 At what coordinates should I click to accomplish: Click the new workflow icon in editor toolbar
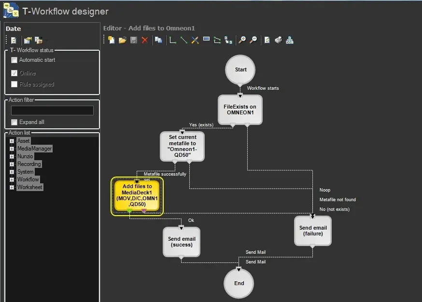(112, 40)
